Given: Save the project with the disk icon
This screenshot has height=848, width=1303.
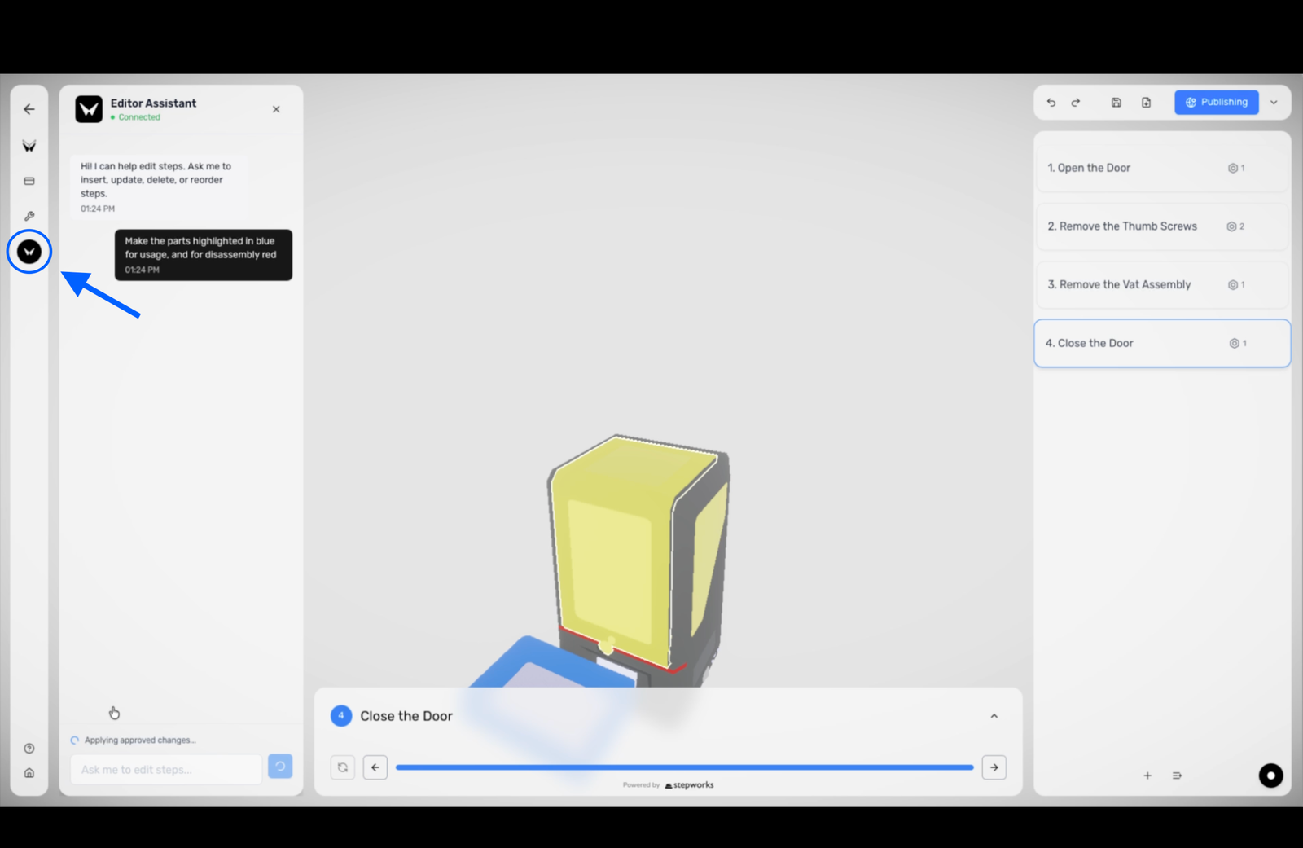Looking at the screenshot, I should (1117, 103).
